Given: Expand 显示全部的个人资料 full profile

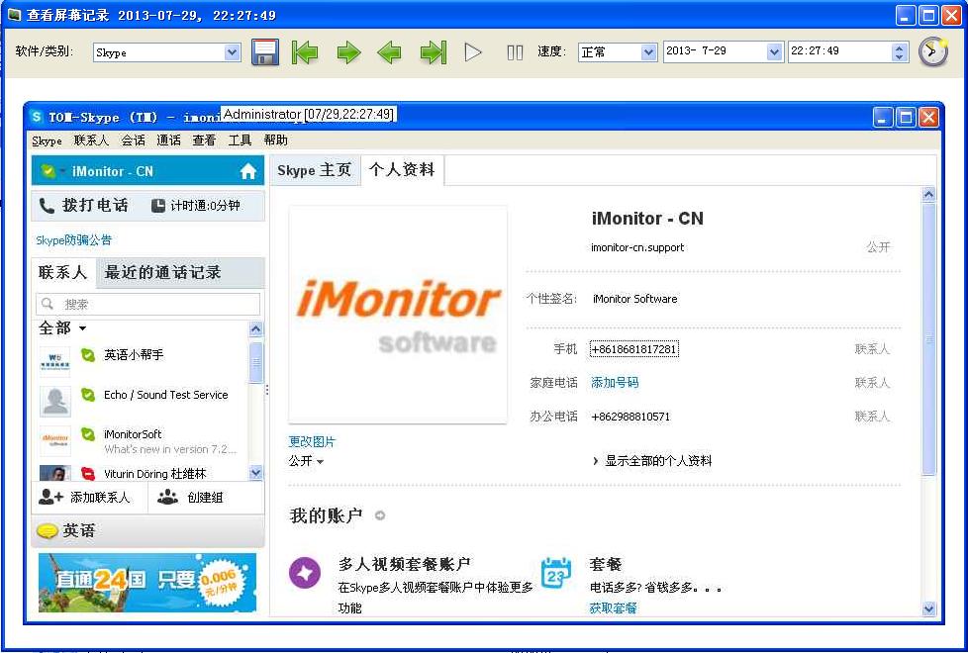Looking at the screenshot, I should 652,461.
